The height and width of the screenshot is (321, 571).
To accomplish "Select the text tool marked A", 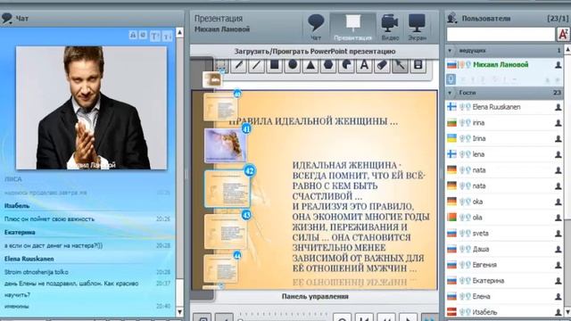I will pyautogui.click(x=364, y=65).
